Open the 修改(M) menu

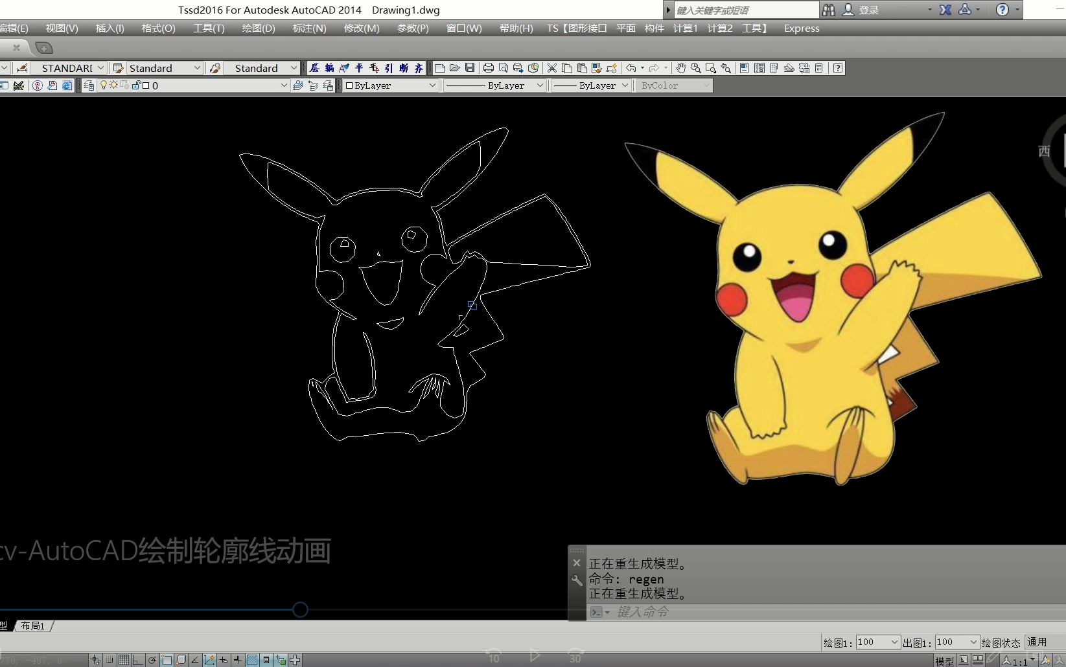tap(362, 28)
